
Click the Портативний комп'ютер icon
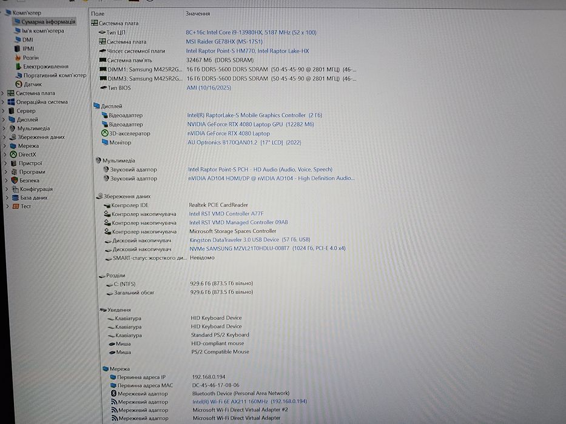[x=19, y=75]
